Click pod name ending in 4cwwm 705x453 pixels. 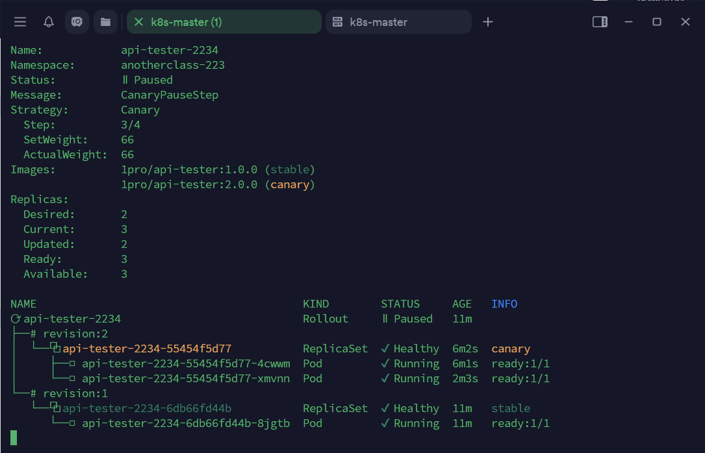pyautogui.click(x=186, y=363)
